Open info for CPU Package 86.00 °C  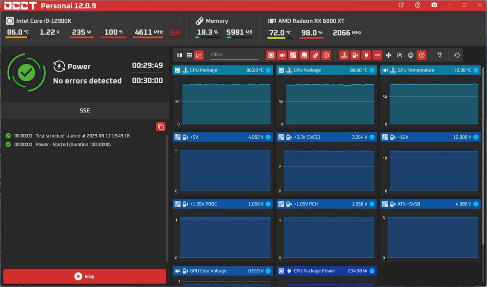coord(268,70)
